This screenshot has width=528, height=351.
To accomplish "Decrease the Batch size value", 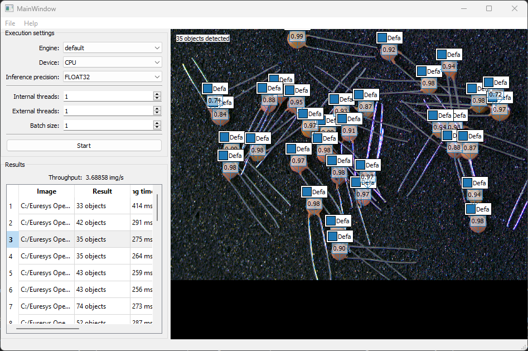I will (157, 128).
